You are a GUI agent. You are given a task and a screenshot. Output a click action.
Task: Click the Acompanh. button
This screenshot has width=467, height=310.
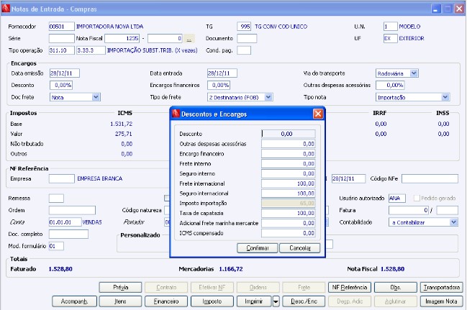tap(74, 301)
